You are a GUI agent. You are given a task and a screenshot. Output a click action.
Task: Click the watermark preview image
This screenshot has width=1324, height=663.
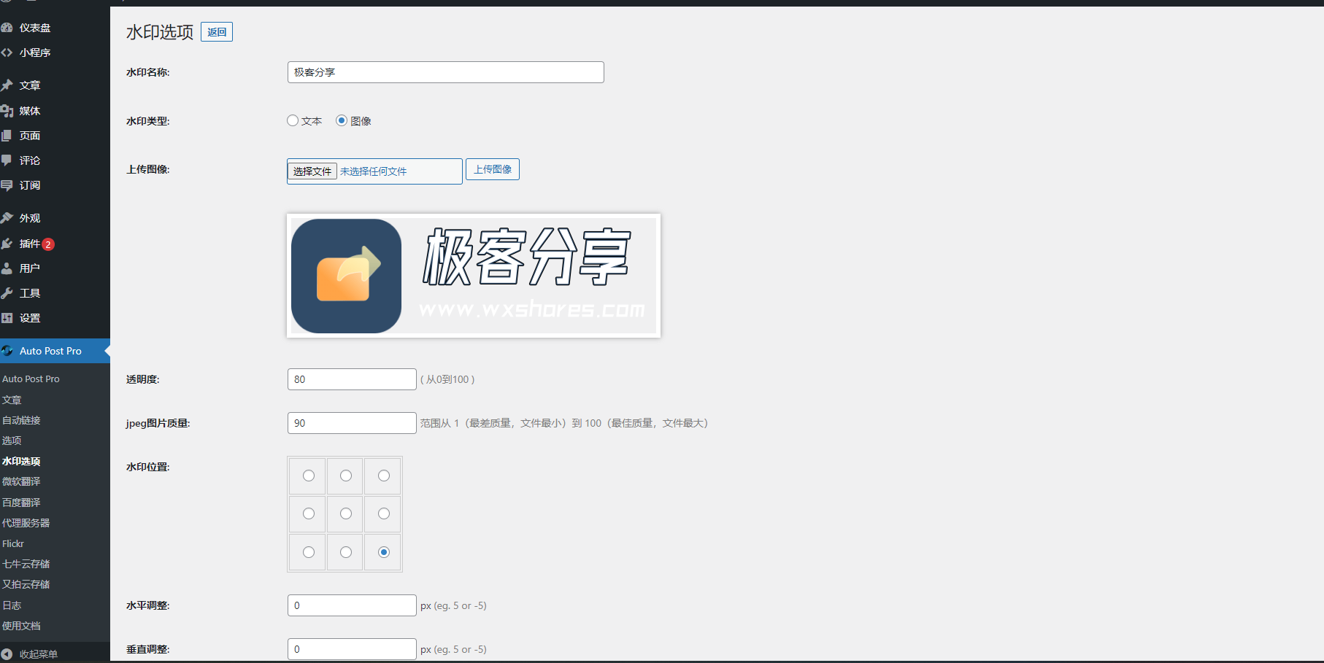473,275
